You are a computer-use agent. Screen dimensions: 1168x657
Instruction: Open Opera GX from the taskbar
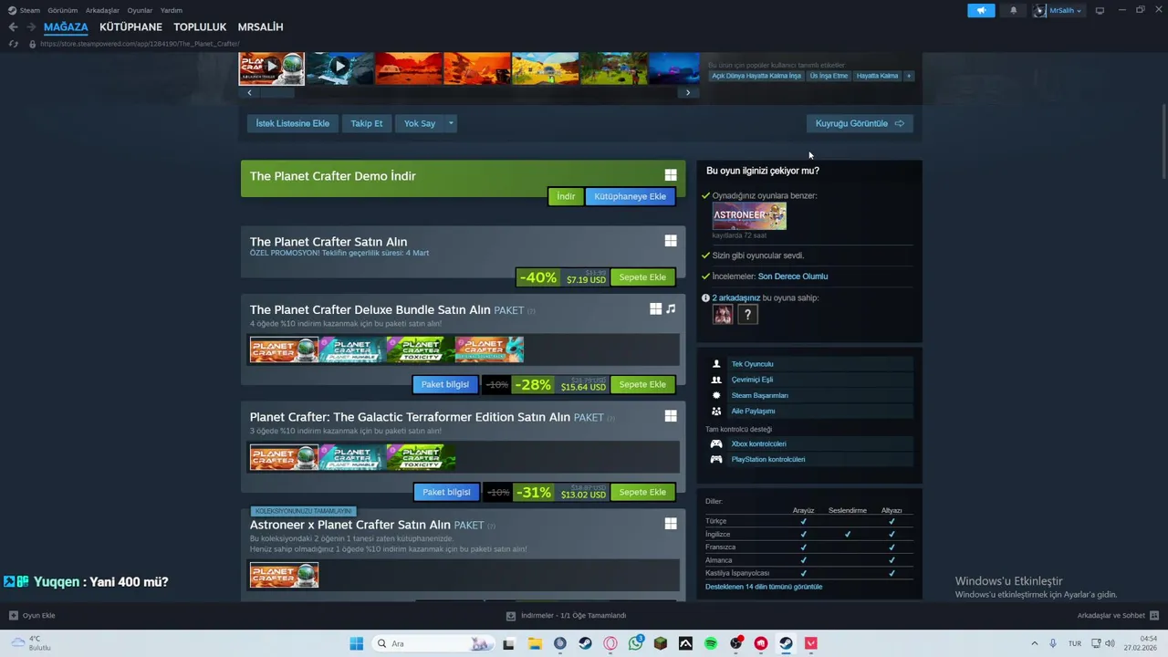[x=610, y=643]
